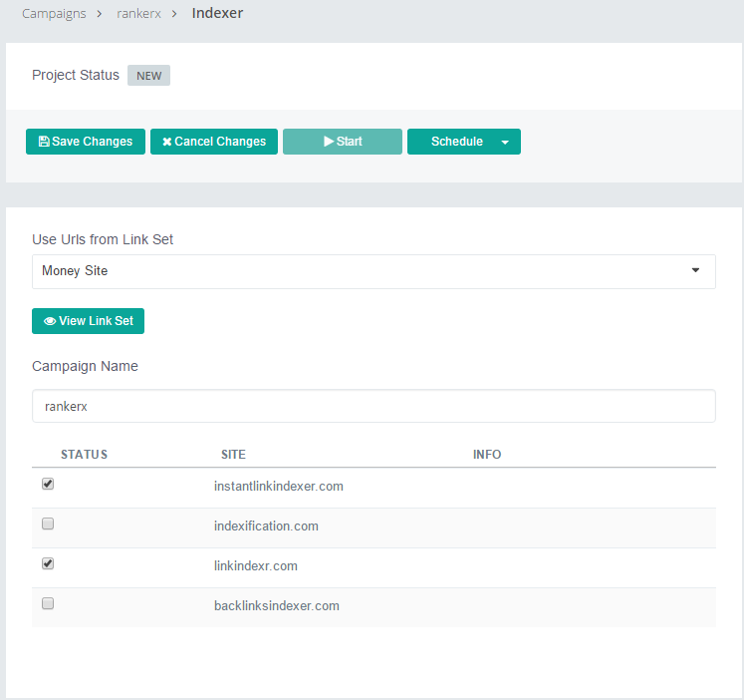Select instantlinkindexer.com site text
Image resolution: width=744 pixels, height=700 pixels.
[x=279, y=487]
